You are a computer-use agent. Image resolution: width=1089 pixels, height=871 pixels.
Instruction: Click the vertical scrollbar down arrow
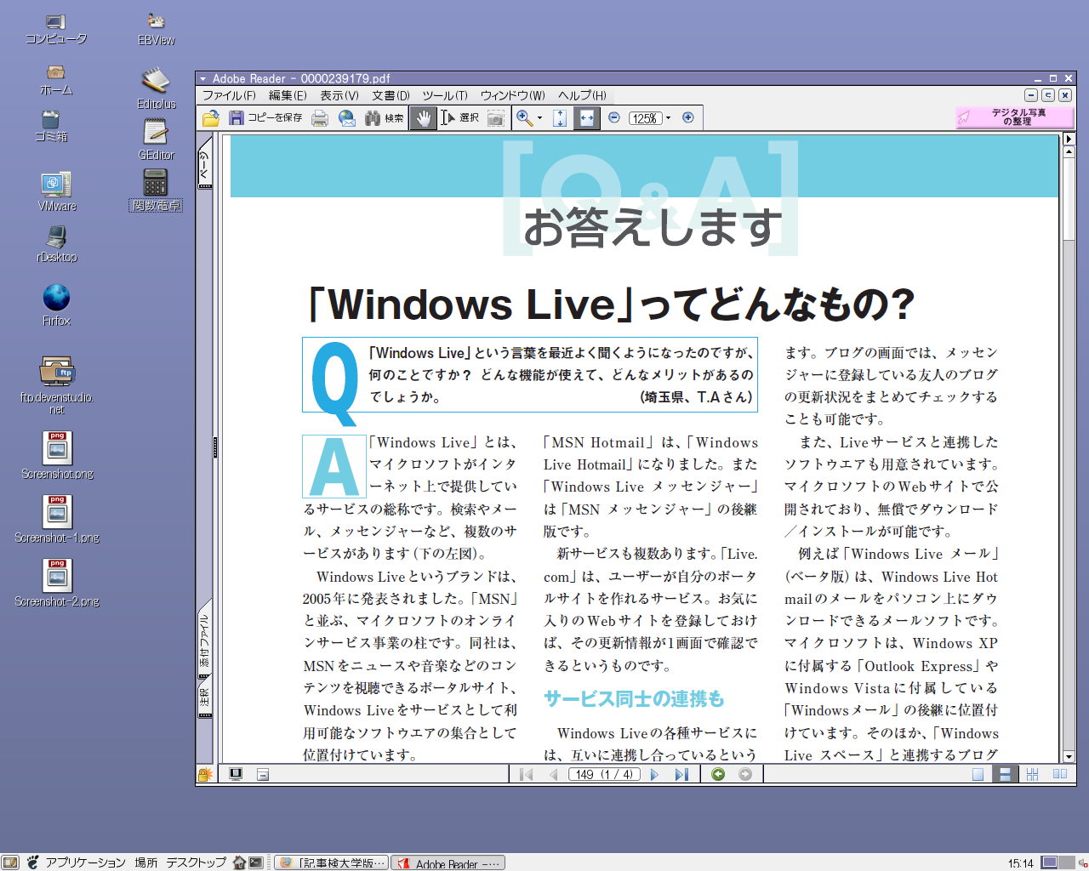[x=1069, y=756]
